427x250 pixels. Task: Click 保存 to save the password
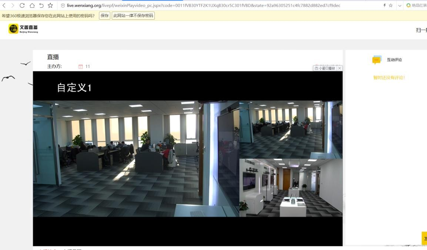pyautogui.click(x=104, y=16)
